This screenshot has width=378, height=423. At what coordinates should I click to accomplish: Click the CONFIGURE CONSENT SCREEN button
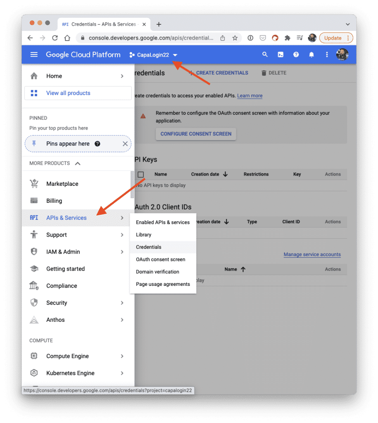(195, 133)
